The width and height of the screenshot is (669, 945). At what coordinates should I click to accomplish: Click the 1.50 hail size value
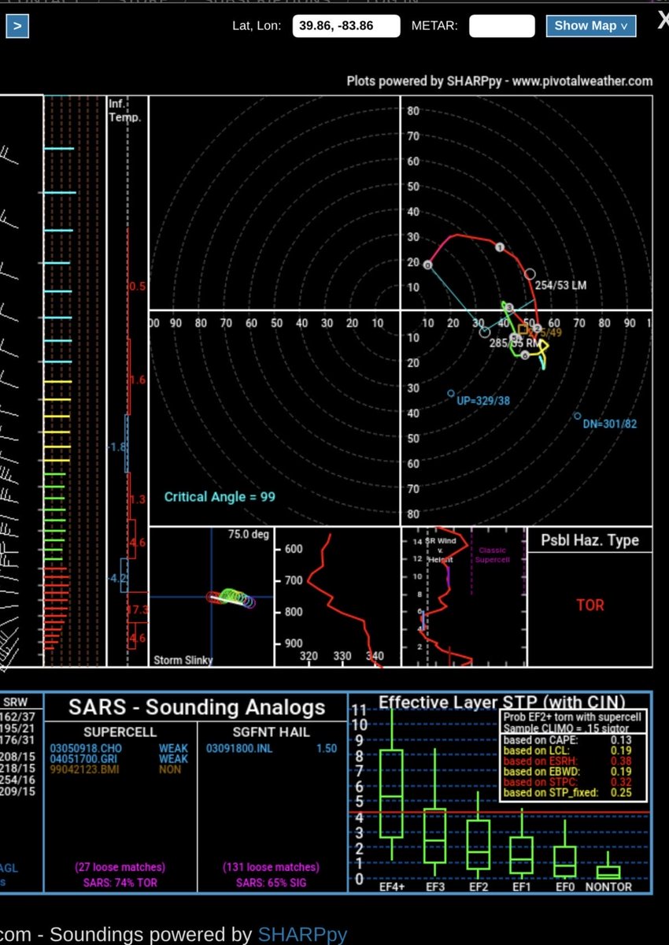click(x=327, y=748)
